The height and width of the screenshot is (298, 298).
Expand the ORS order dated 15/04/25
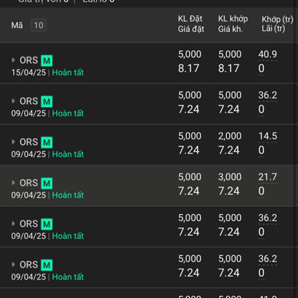[13, 60]
